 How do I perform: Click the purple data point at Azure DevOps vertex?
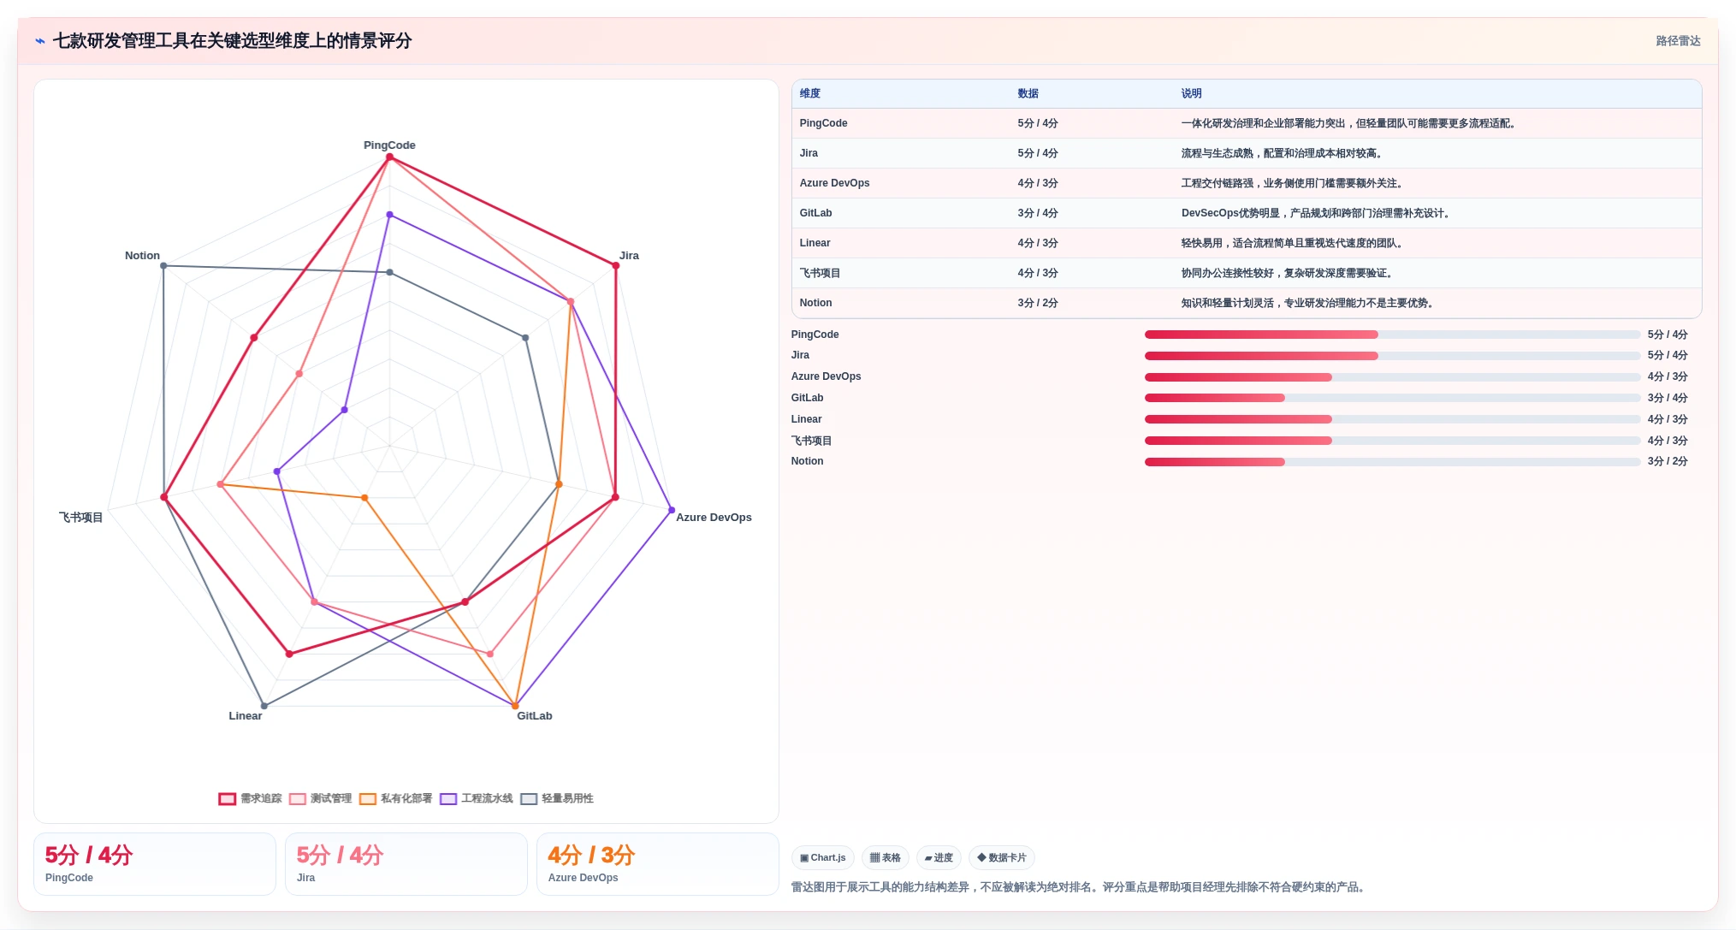[x=672, y=510]
